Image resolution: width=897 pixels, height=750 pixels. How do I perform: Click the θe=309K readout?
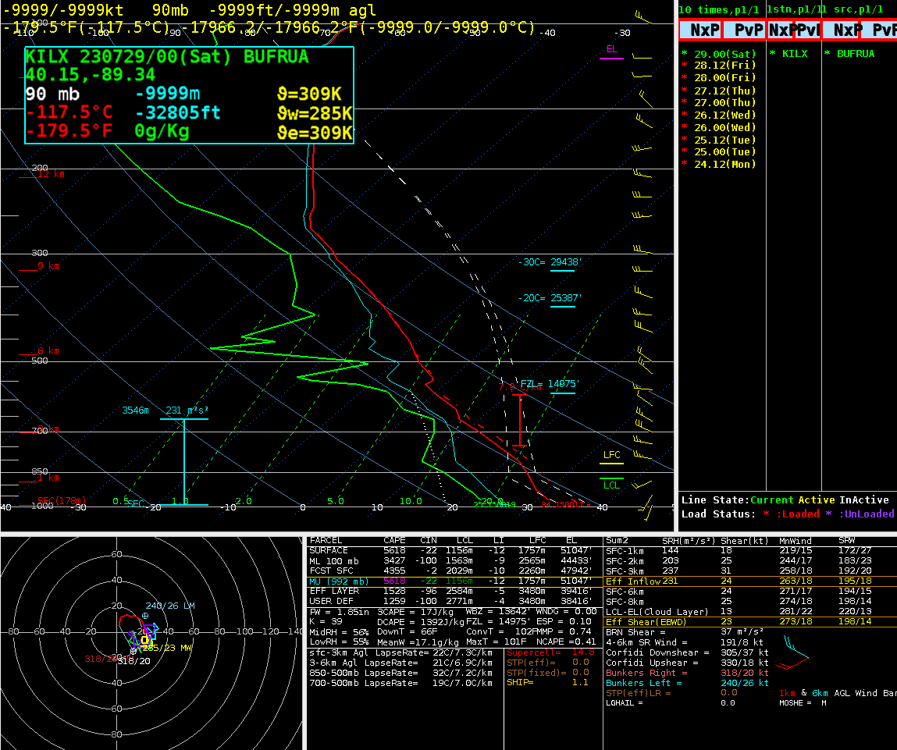[314, 133]
